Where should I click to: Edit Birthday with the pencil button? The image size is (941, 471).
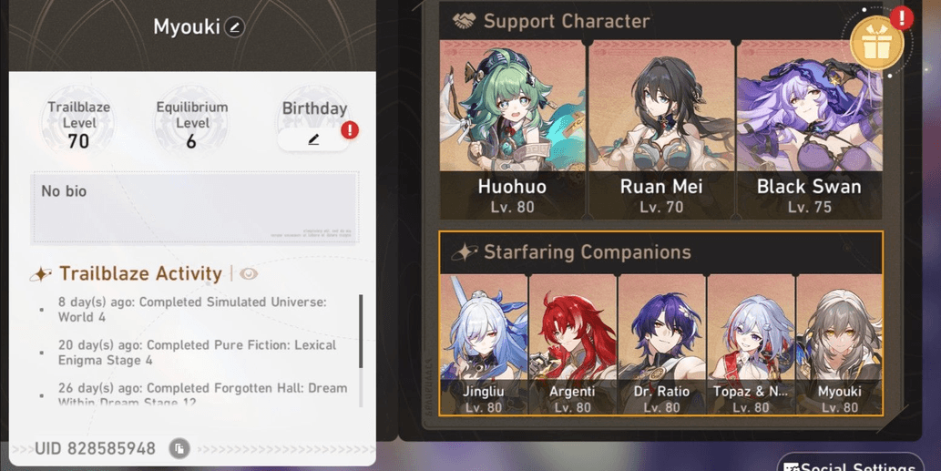(313, 139)
